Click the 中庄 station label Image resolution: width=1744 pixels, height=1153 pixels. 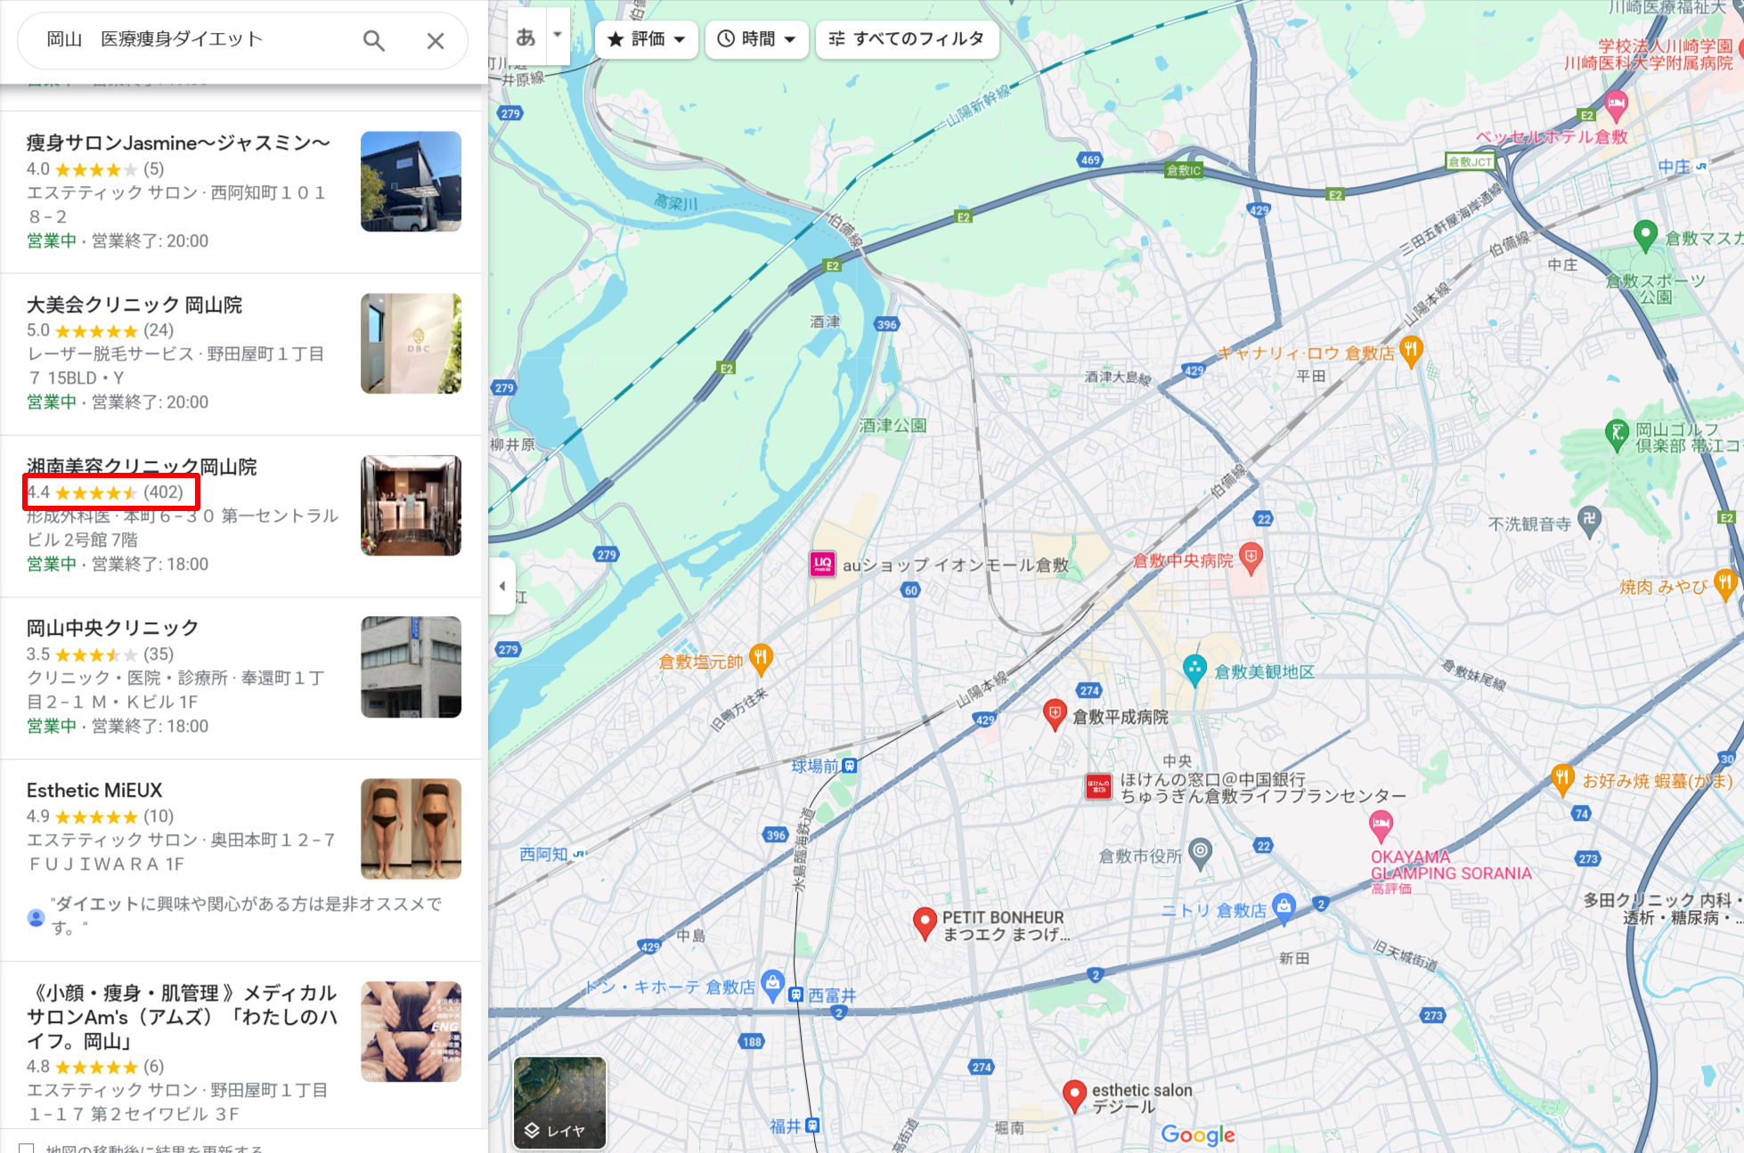(x=1674, y=166)
